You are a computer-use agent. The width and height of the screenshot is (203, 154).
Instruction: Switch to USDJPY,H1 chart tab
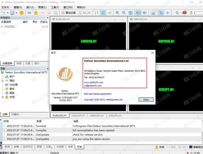click(x=115, y=116)
